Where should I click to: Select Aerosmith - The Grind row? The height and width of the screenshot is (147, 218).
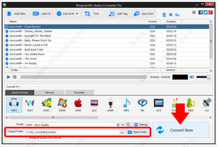pos(107,59)
